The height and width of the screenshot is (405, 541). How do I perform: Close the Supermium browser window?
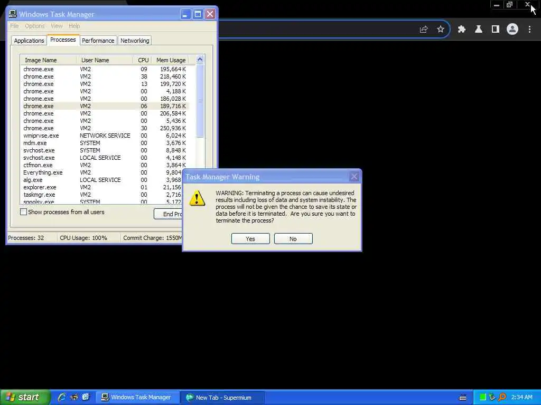pos(527,5)
